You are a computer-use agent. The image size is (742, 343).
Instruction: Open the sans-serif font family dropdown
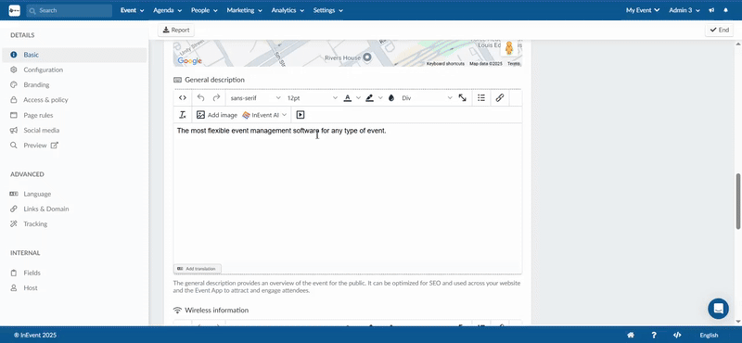point(256,98)
